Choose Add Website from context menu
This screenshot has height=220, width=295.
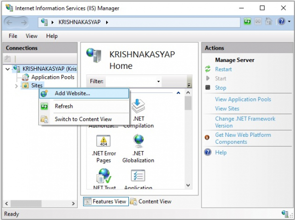[84, 93]
